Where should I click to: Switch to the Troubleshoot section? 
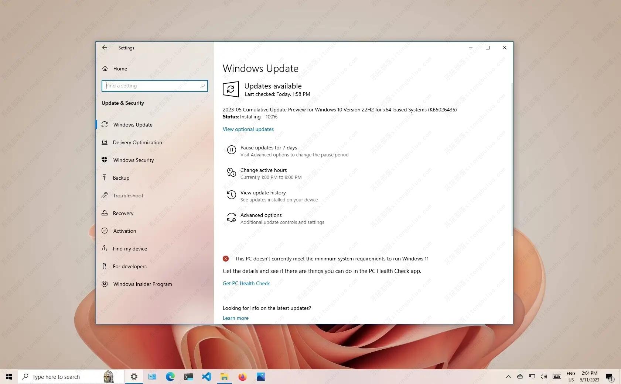point(127,196)
